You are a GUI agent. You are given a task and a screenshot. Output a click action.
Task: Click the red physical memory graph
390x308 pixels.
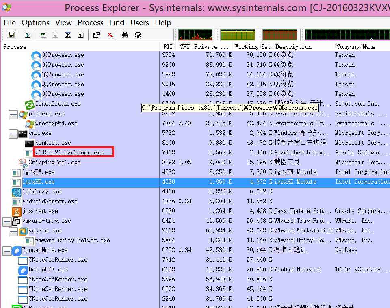click(280, 35)
